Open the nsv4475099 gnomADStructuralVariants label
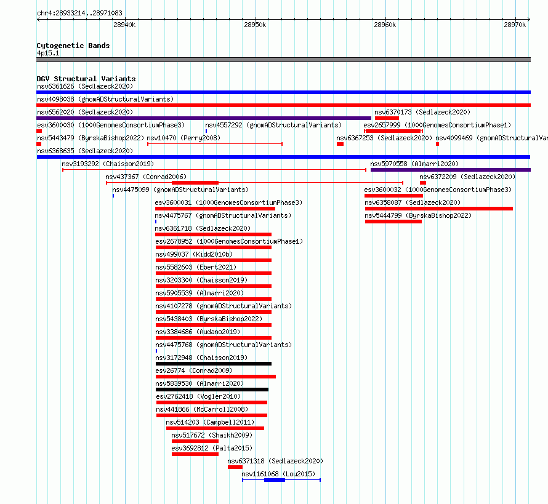The height and width of the screenshot is (504, 548). (180, 190)
